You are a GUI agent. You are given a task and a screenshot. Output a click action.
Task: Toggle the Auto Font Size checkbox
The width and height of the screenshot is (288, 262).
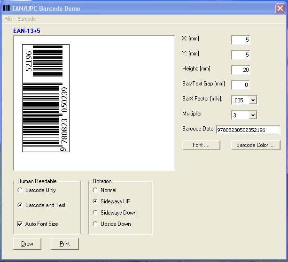pos(20,224)
